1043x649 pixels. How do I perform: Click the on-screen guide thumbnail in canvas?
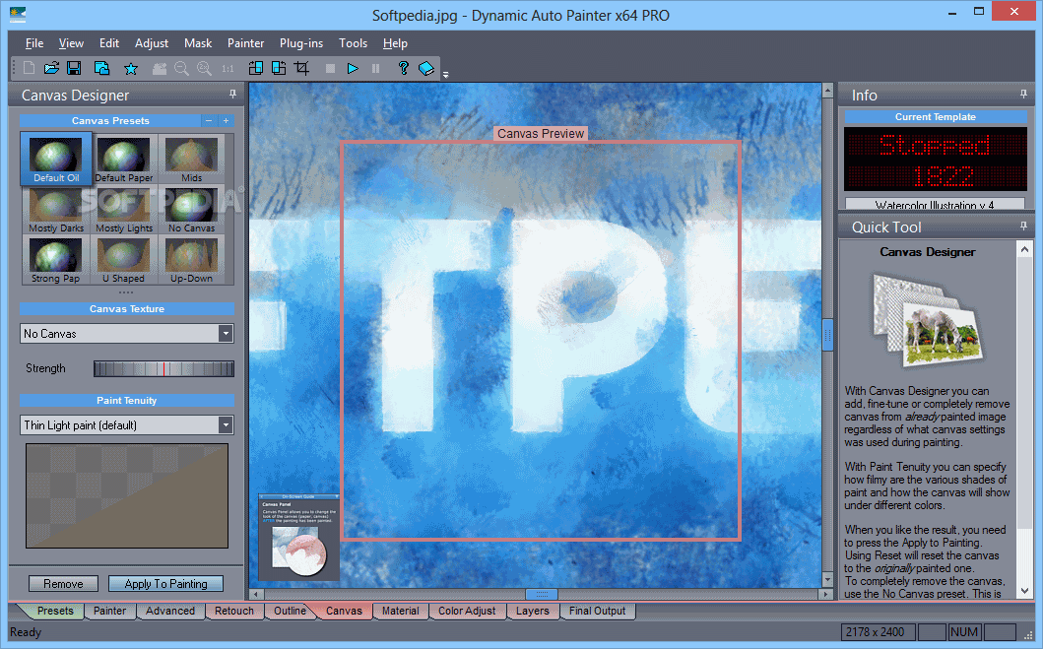pyautogui.click(x=298, y=537)
